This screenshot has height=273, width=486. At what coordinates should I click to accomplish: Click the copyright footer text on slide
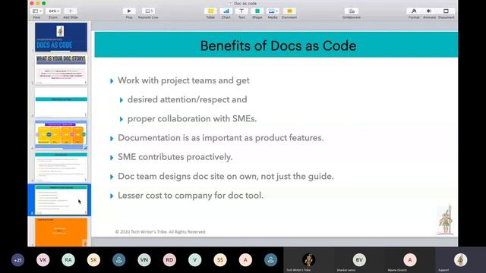(160, 232)
